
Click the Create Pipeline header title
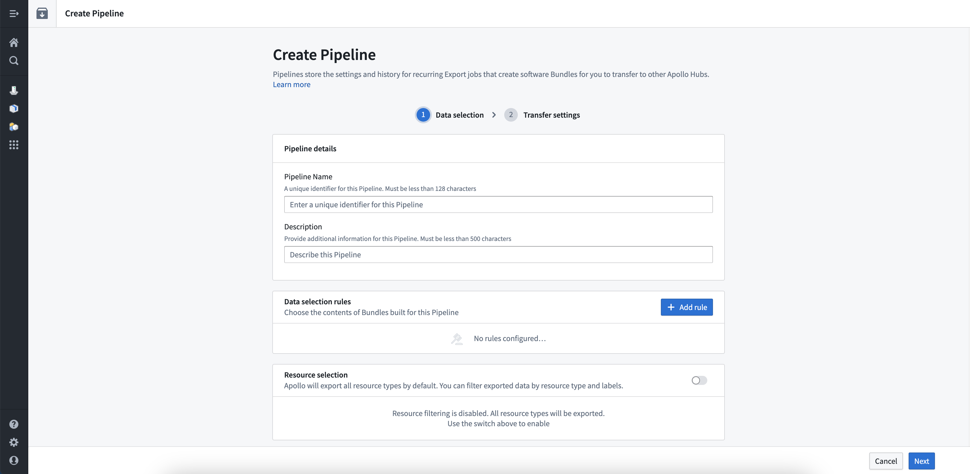[x=94, y=14]
